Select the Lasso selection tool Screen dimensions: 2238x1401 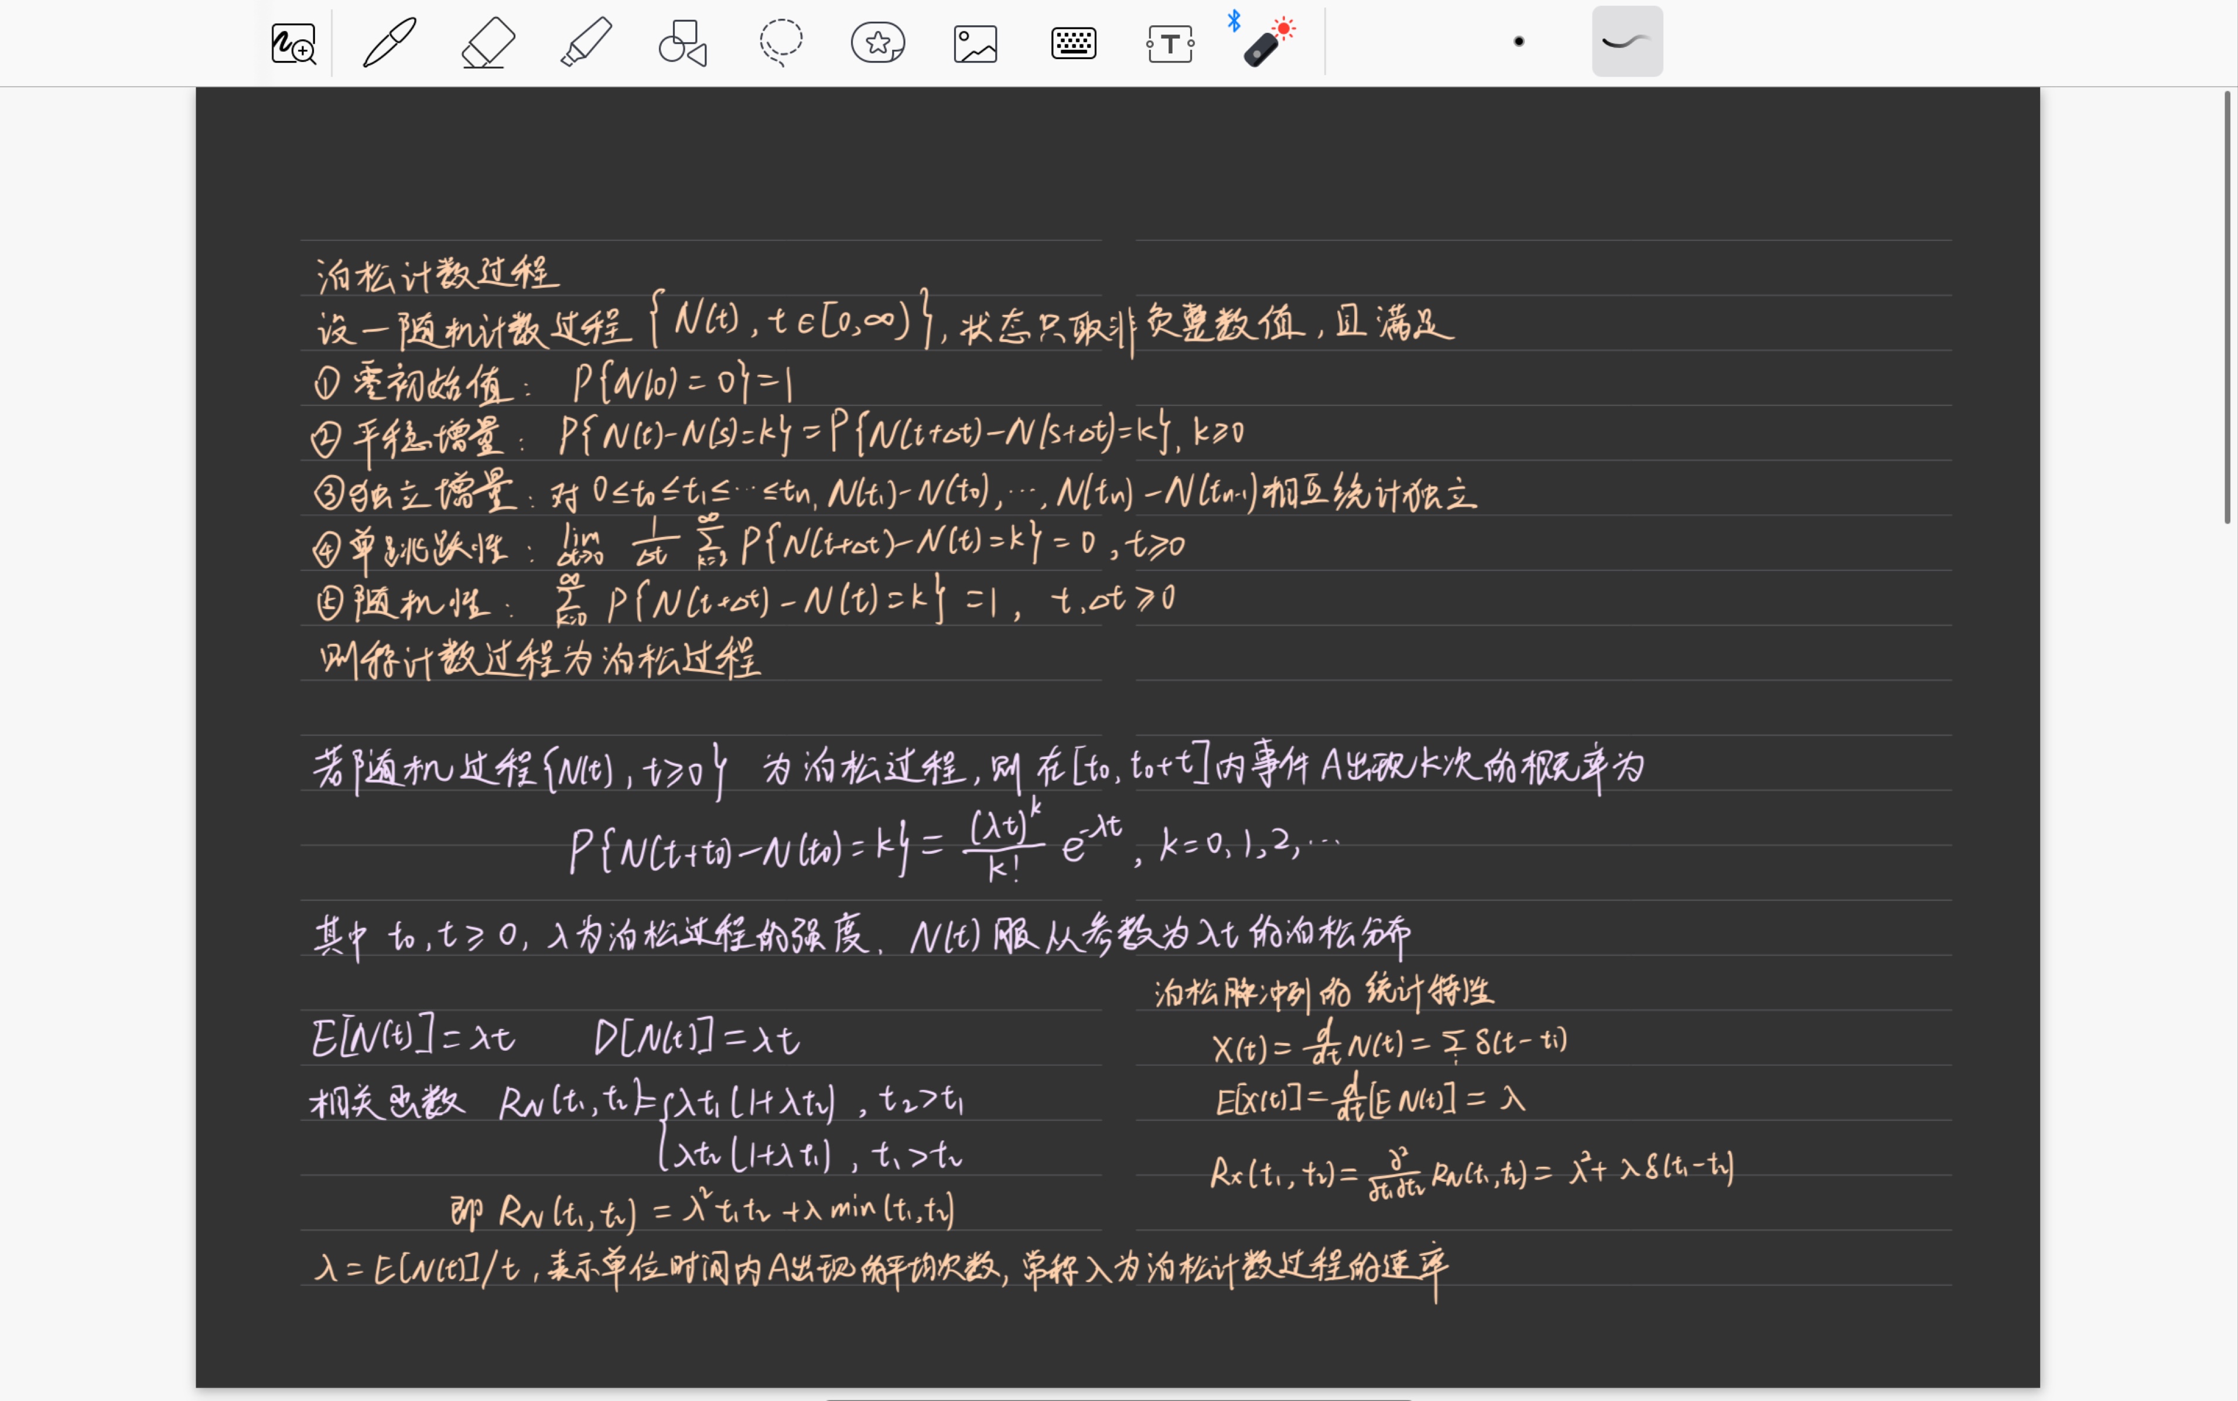tap(781, 43)
